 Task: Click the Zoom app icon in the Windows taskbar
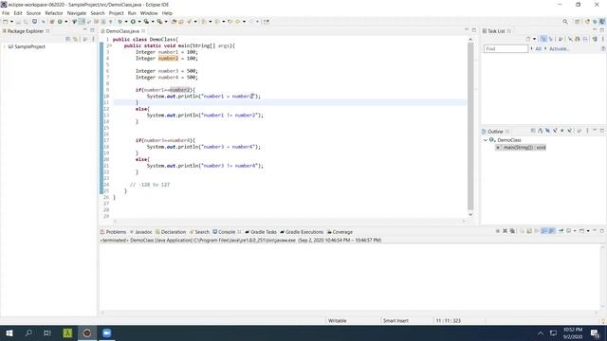point(107,332)
